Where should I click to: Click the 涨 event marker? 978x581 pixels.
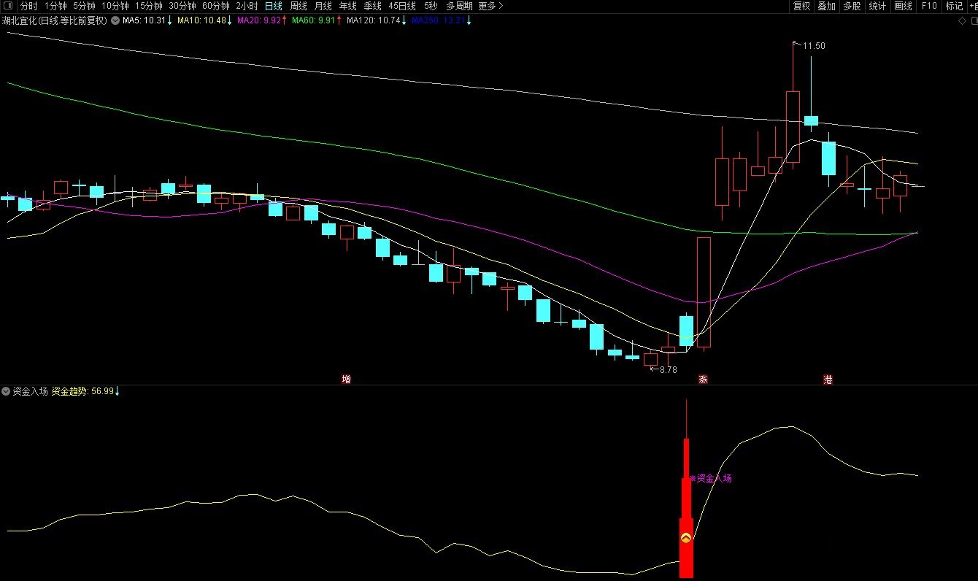coord(703,380)
